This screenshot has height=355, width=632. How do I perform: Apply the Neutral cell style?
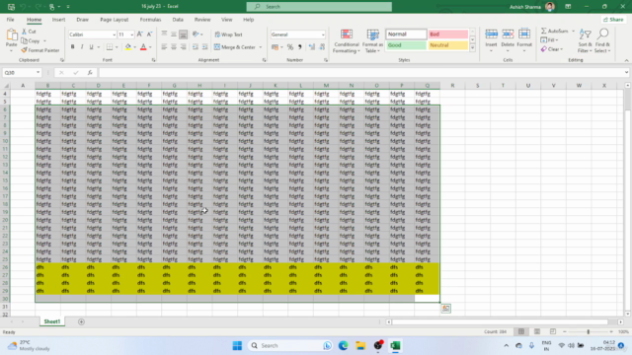(447, 45)
